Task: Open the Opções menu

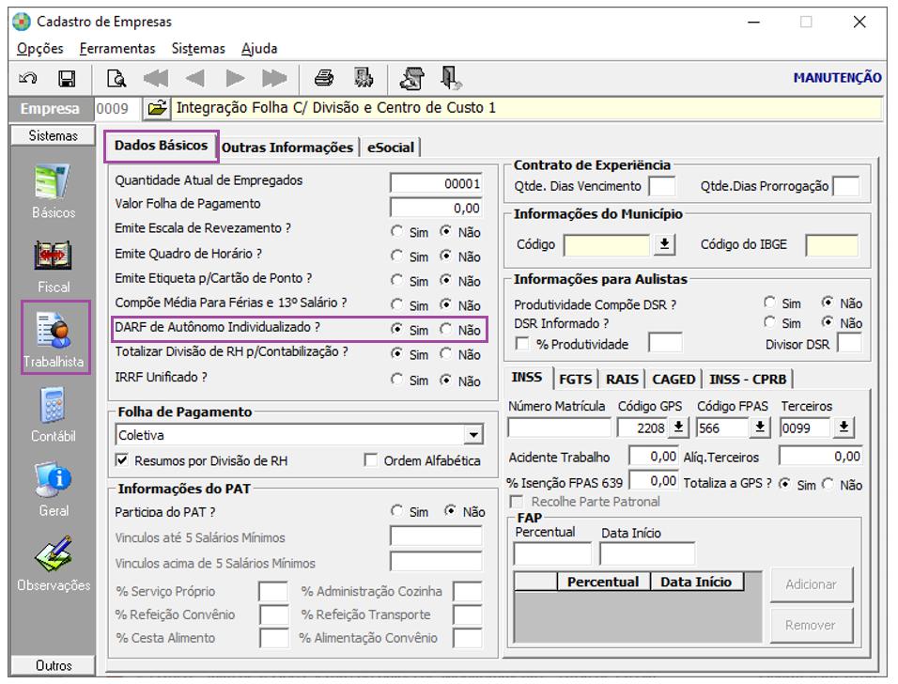Action: tap(40, 49)
